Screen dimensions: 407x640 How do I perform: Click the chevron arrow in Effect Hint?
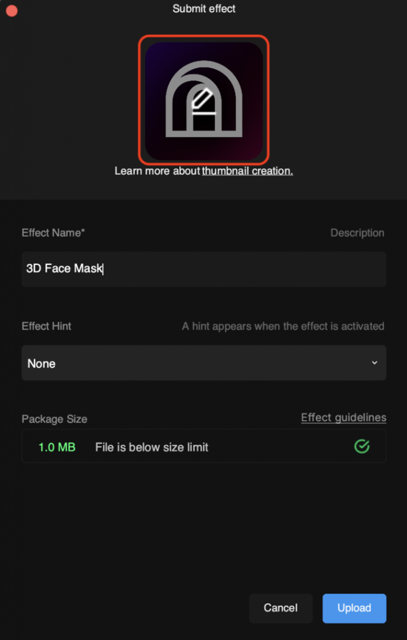click(375, 363)
